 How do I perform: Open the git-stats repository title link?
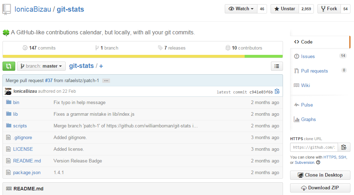(70, 9)
